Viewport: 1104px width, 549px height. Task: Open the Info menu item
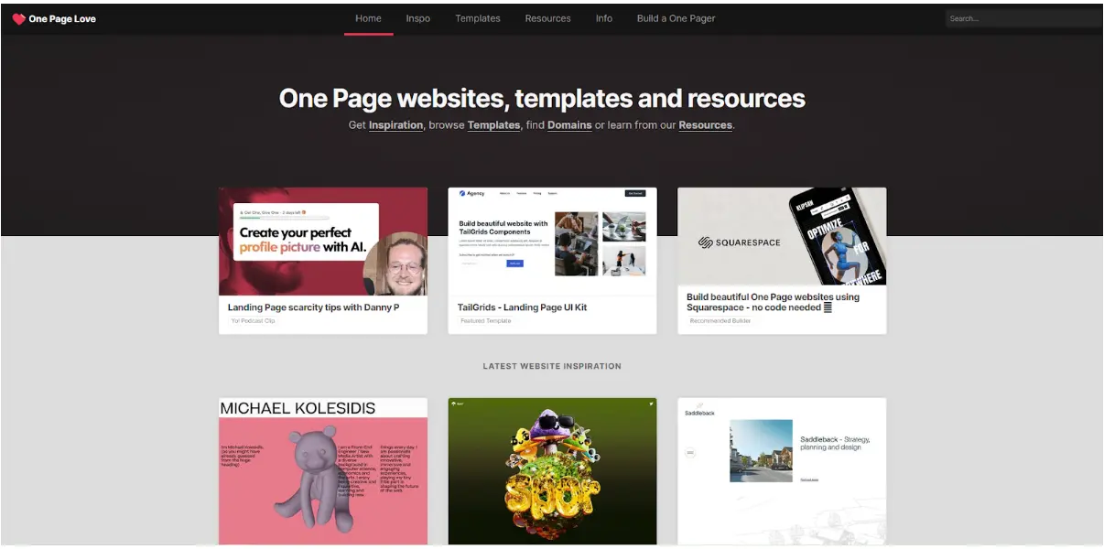point(603,18)
